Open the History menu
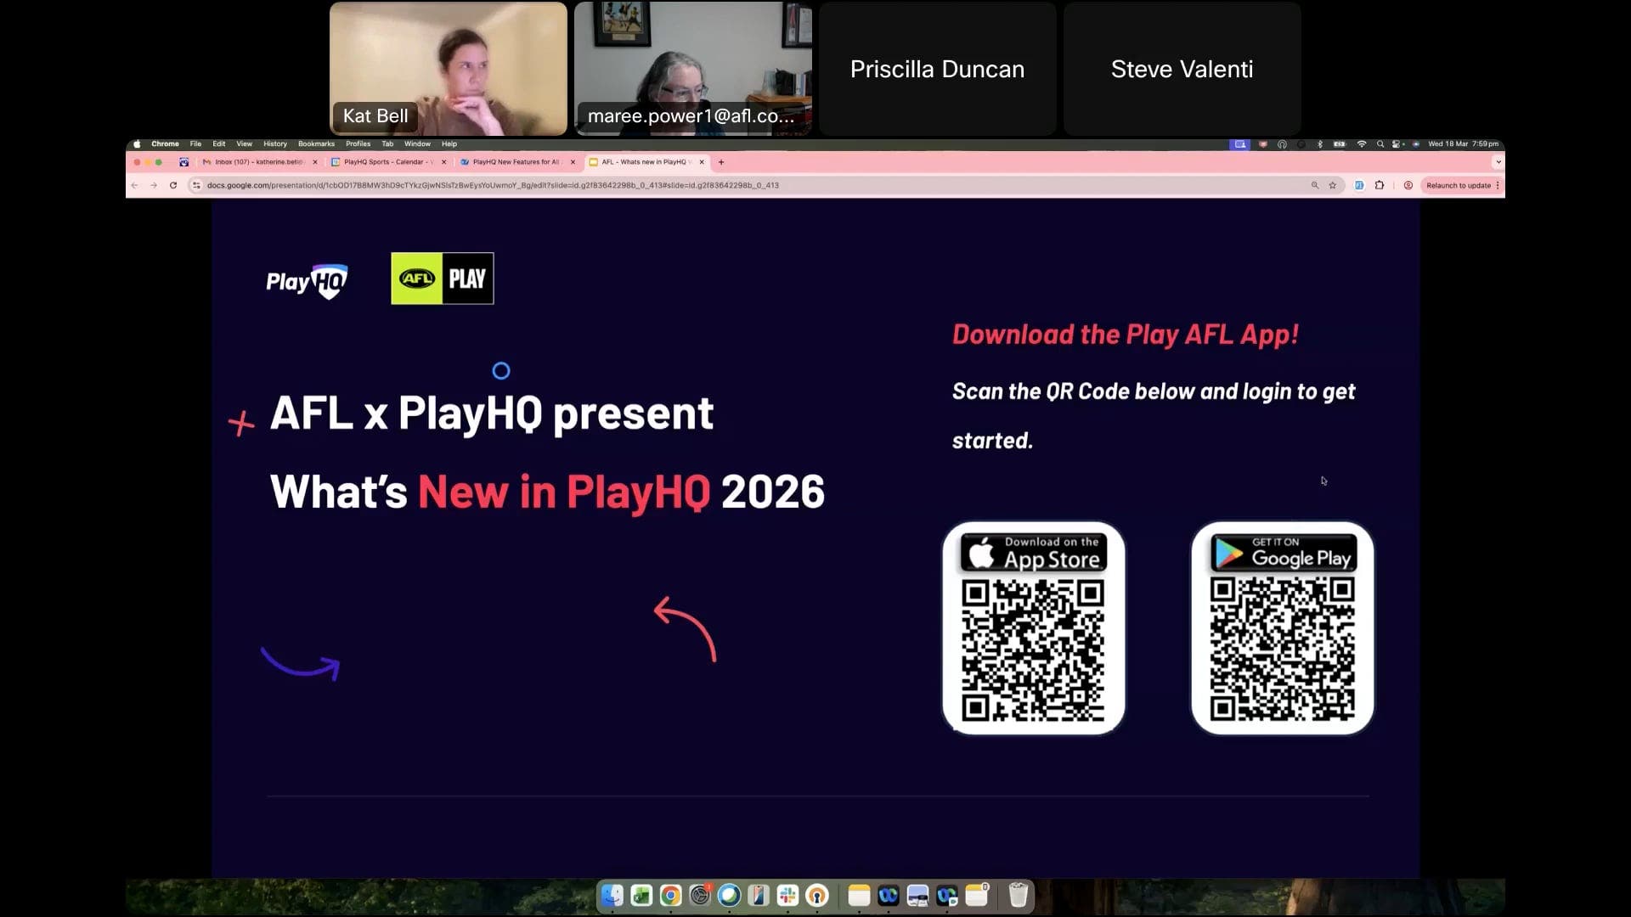Screen dimensions: 1631x917 pos(274,143)
